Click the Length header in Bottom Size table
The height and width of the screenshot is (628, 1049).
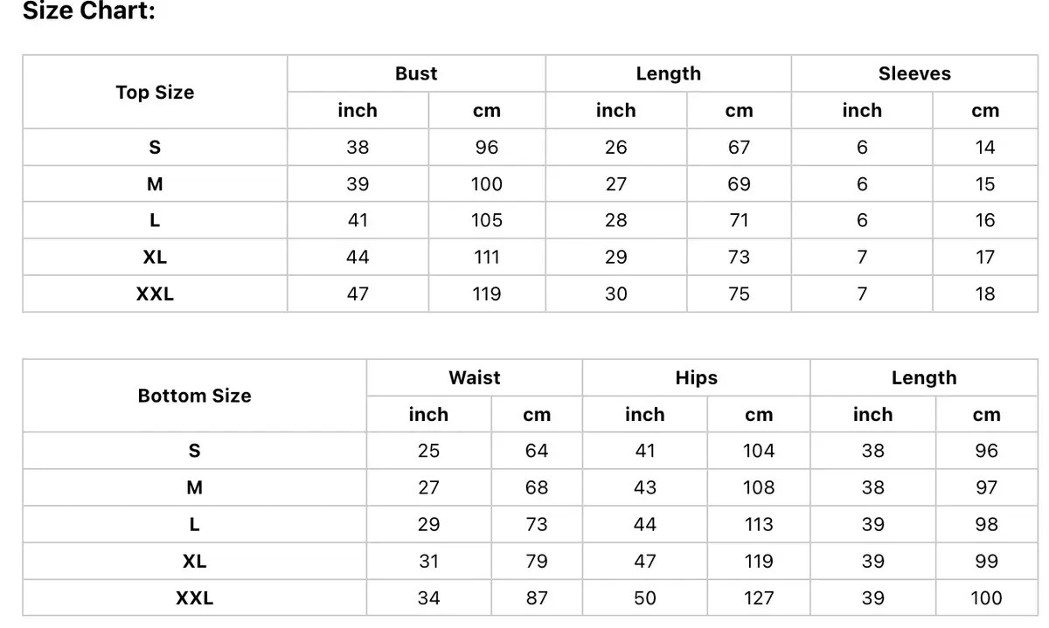[924, 378]
